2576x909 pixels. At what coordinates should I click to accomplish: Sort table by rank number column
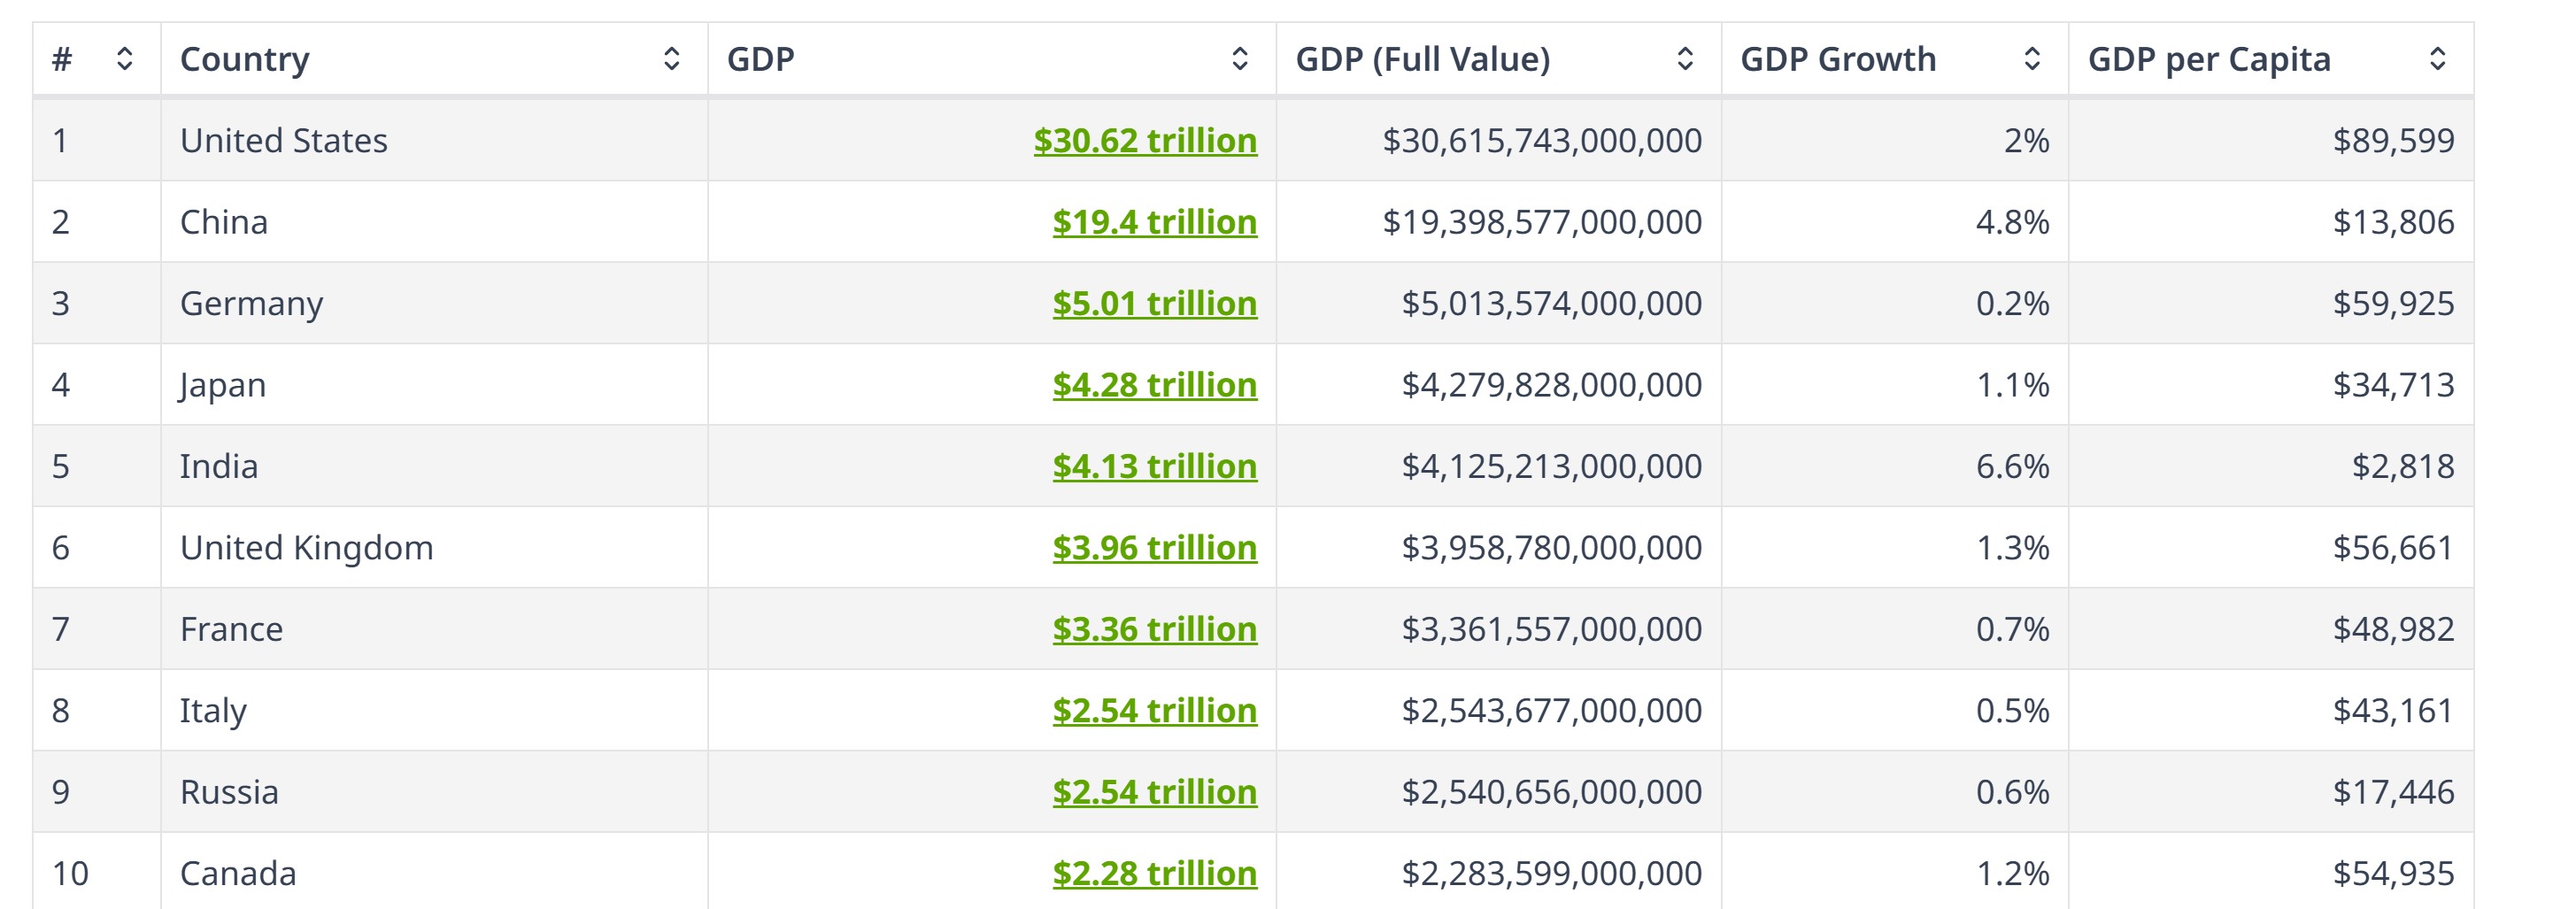124,59
